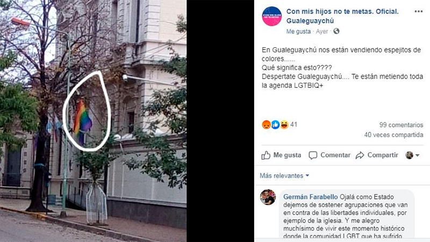Open the rainbow flag building photo
Viewport: 430px width, 242px height.
pyautogui.click(x=93, y=121)
